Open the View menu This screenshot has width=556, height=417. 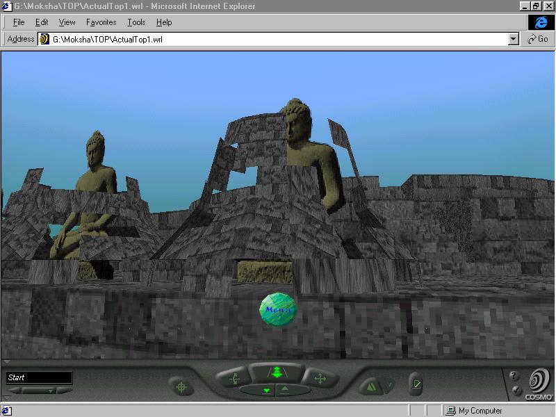click(x=67, y=22)
